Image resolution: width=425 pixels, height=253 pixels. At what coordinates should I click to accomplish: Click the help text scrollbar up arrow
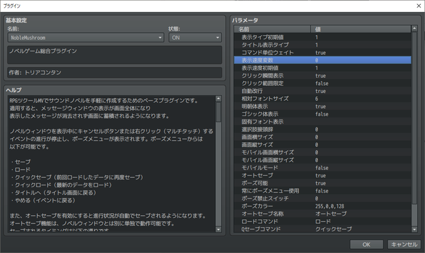pos(218,98)
